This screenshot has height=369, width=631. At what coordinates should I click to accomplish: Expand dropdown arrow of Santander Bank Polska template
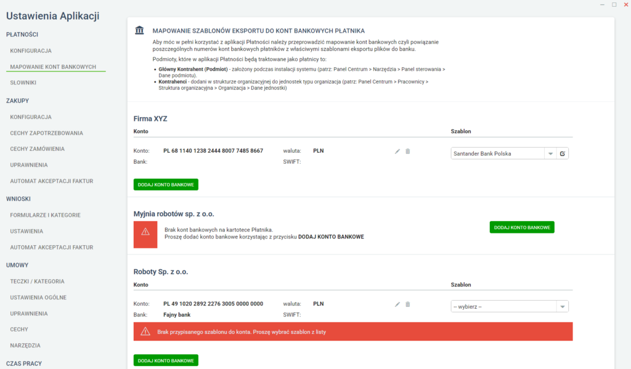tap(550, 154)
